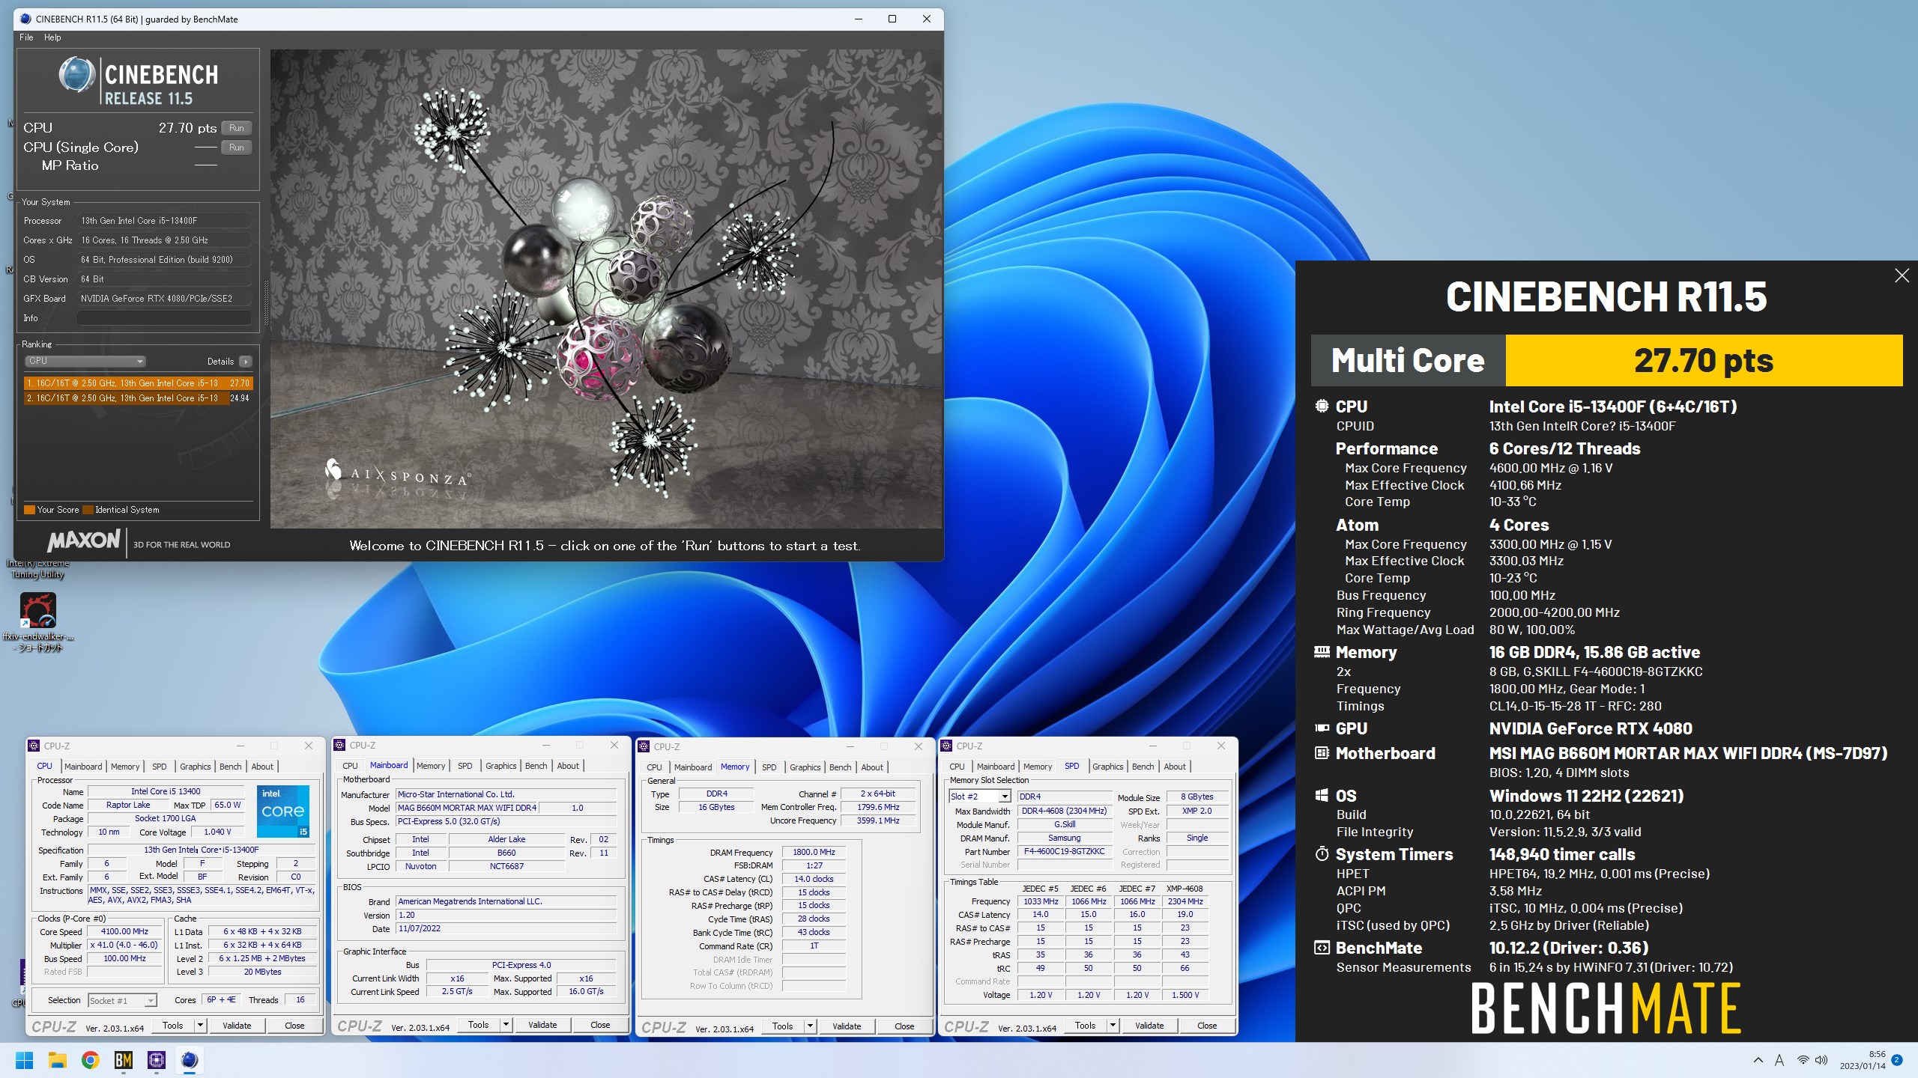Open Graphics tab in CPU-Z Memory window
Viewport: 1918px width, 1078px height.
(x=805, y=767)
